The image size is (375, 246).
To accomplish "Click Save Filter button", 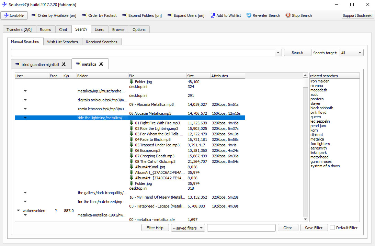I will coord(314,228).
